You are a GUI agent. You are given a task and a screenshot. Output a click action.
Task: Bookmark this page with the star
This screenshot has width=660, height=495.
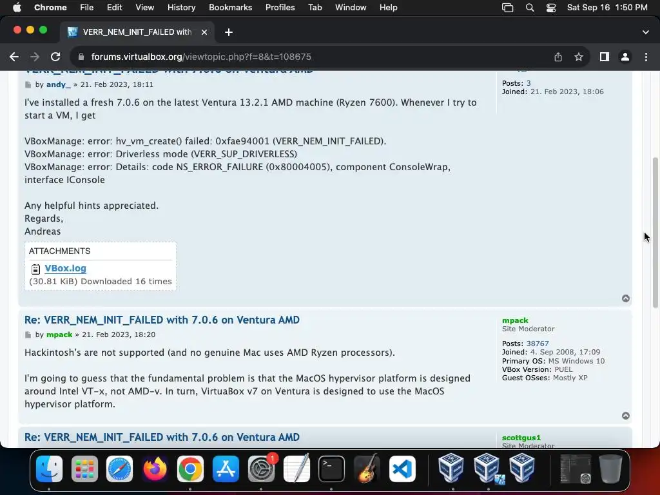[579, 57]
